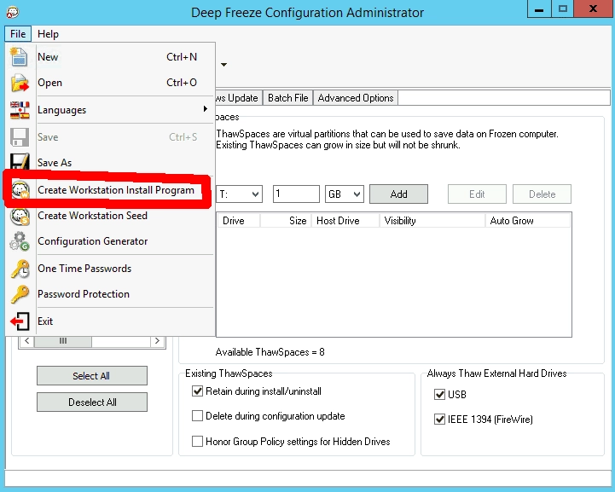Click the Select All button
Screen dimensions: 615x492
pyautogui.click(x=92, y=376)
